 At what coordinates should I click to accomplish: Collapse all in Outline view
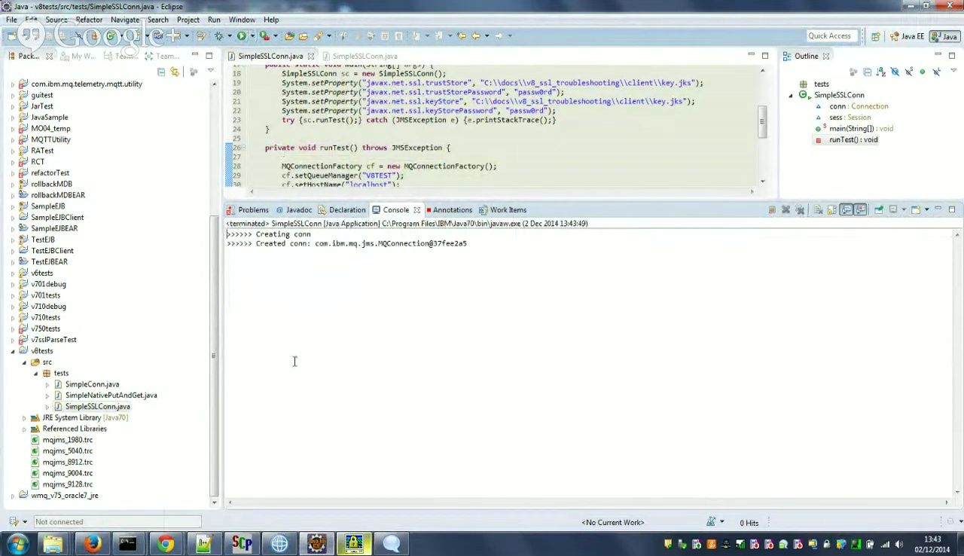[867, 72]
